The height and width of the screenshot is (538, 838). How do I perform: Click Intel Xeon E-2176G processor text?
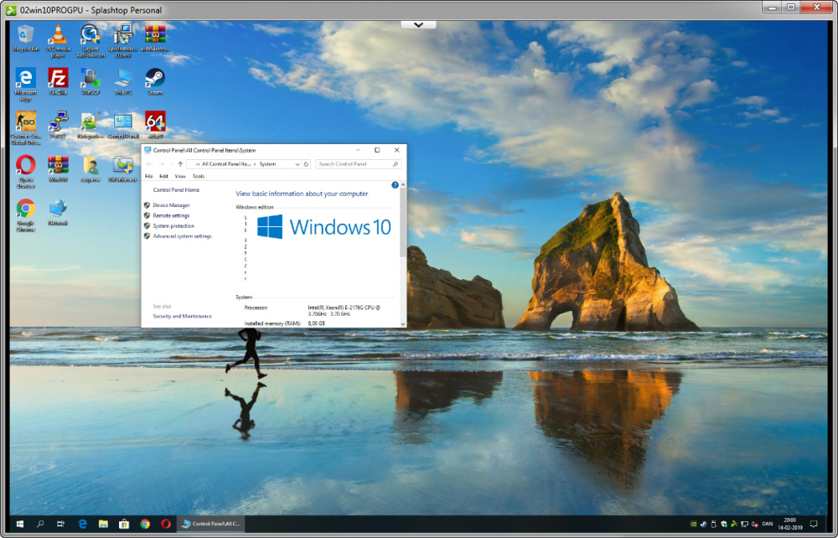tap(344, 311)
